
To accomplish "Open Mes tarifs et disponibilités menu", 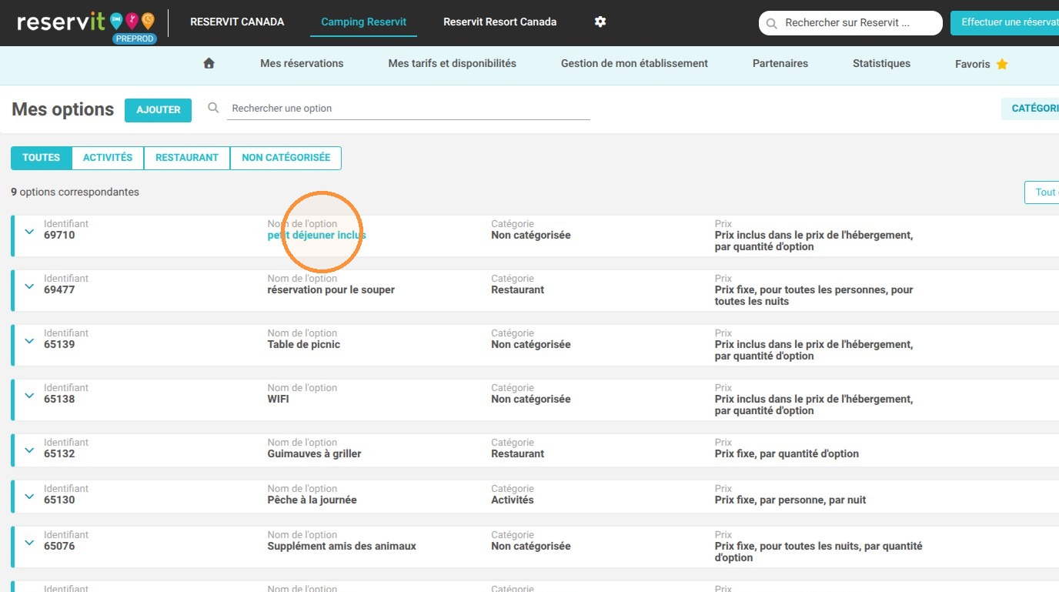I will pyautogui.click(x=453, y=64).
